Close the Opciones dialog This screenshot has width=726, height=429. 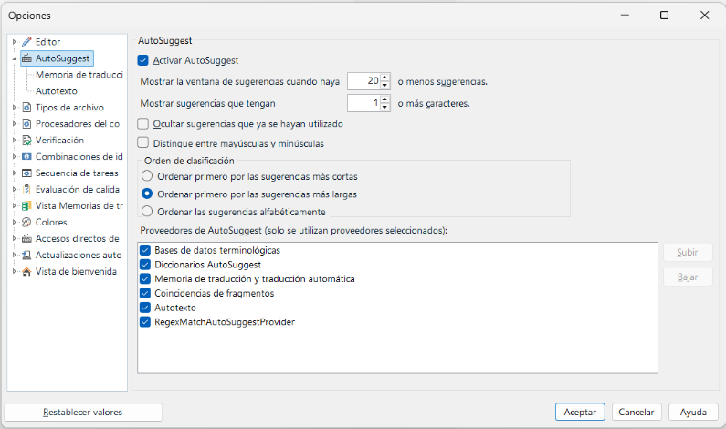click(x=705, y=16)
